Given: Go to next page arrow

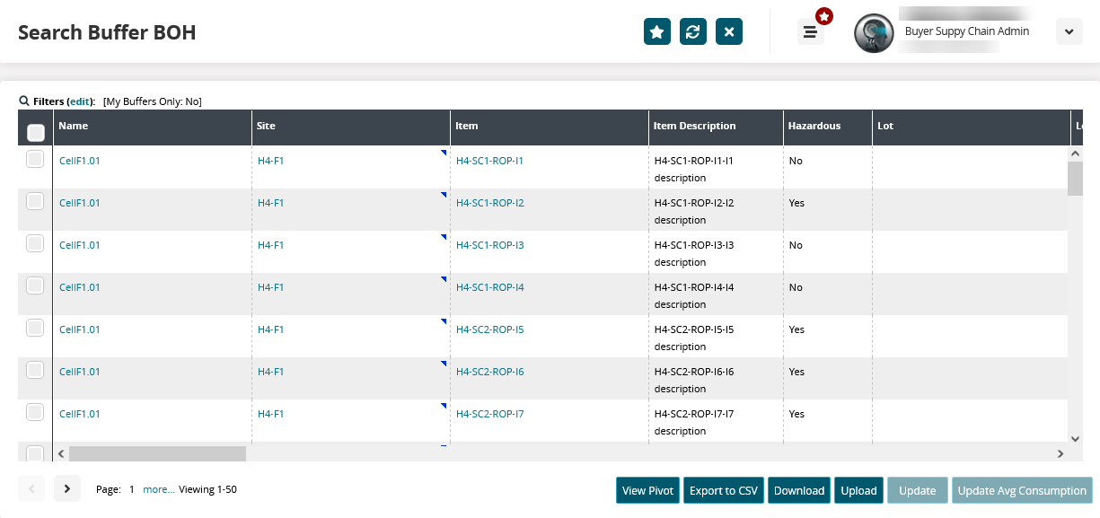Looking at the screenshot, I should point(67,489).
